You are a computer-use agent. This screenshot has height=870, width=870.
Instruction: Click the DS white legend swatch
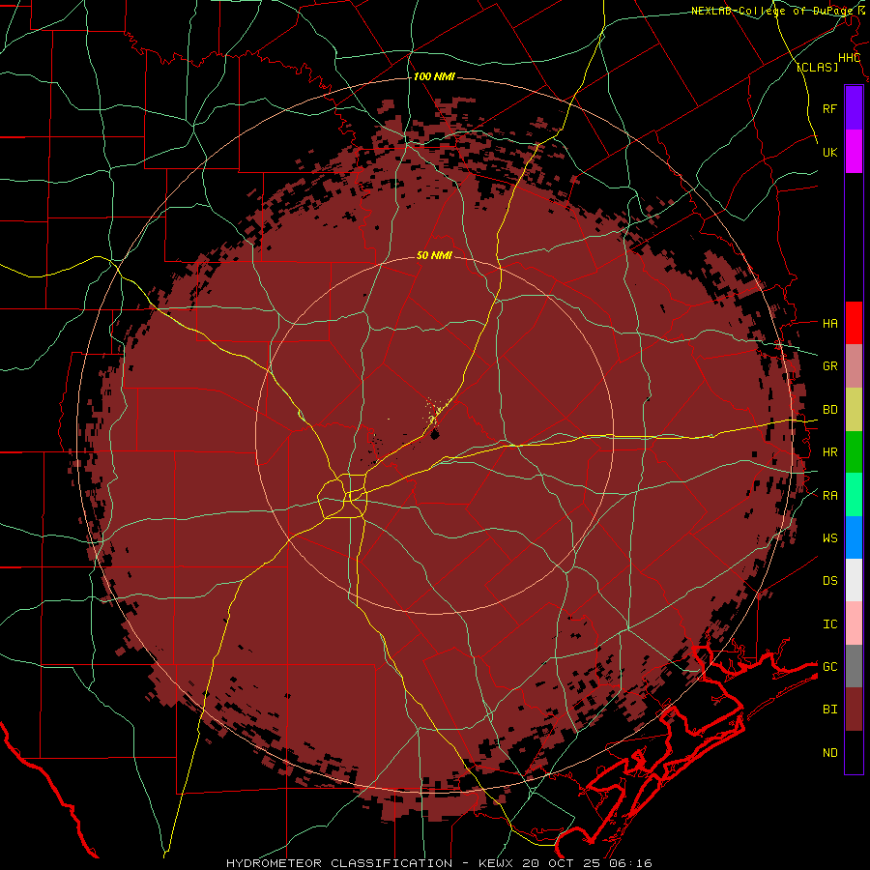pyautogui.click(x=854, y=580)
